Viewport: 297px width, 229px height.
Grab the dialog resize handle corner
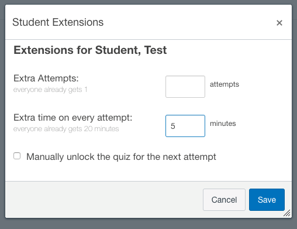click(x=287, y=213)
